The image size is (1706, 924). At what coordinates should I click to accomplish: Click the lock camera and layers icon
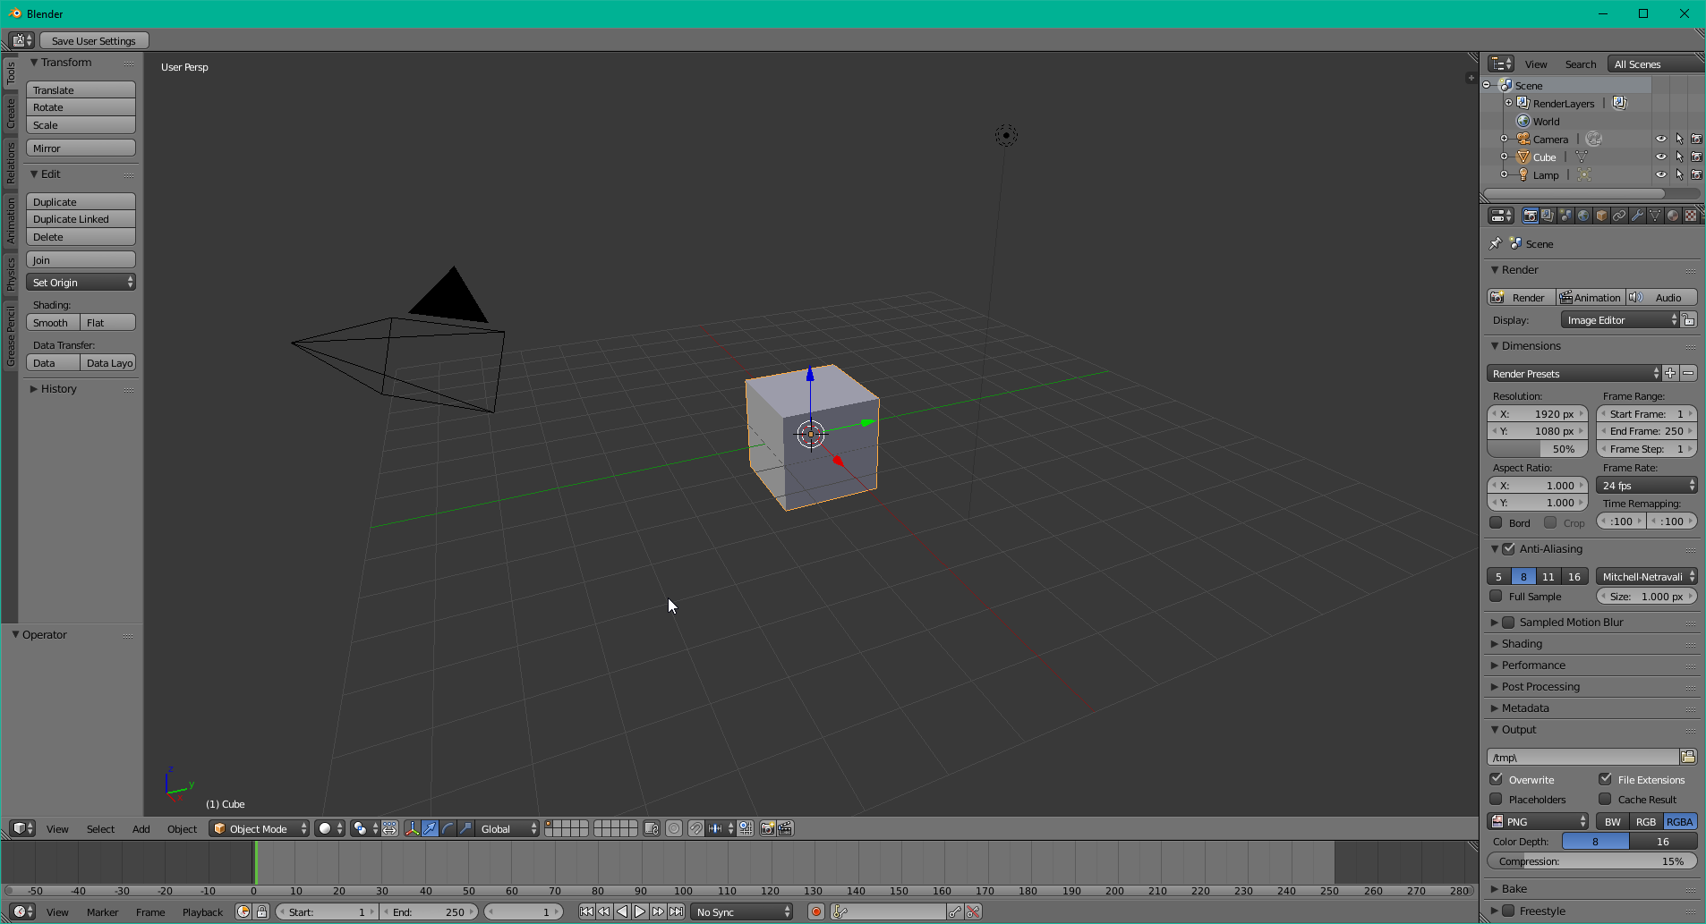[x=652, y=828]
